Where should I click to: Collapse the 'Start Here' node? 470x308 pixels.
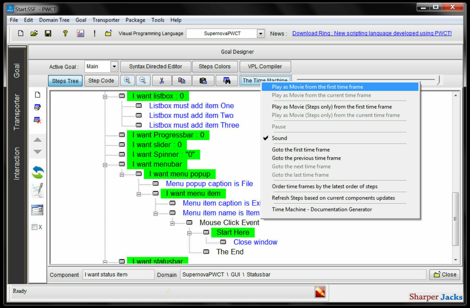[x=189, y=233]
